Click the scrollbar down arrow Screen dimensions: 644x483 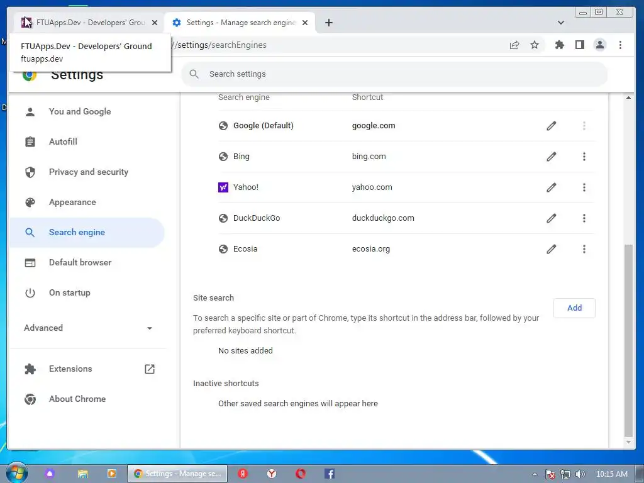point(628,442)
